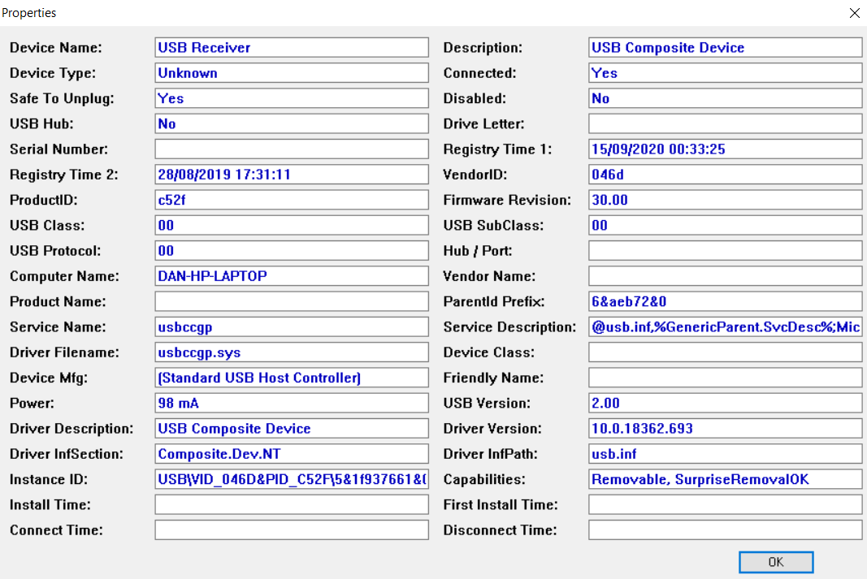Click the empty First Install Time field
867x579 pixels.
[725, 505]
